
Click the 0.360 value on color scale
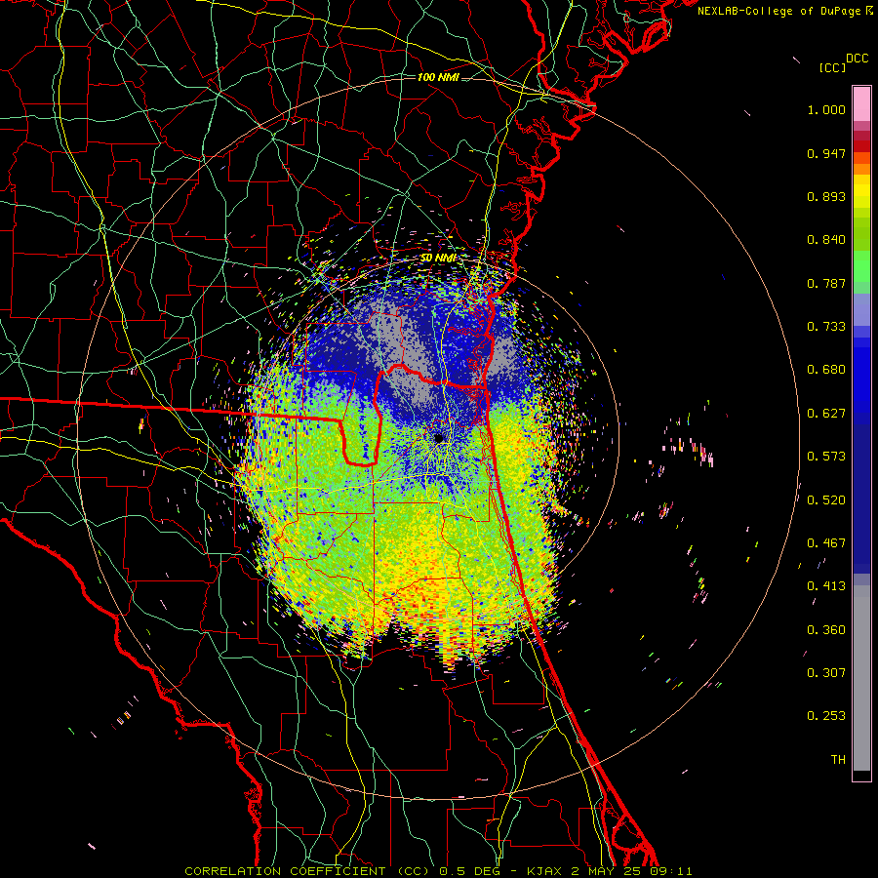tap(826, 630)
